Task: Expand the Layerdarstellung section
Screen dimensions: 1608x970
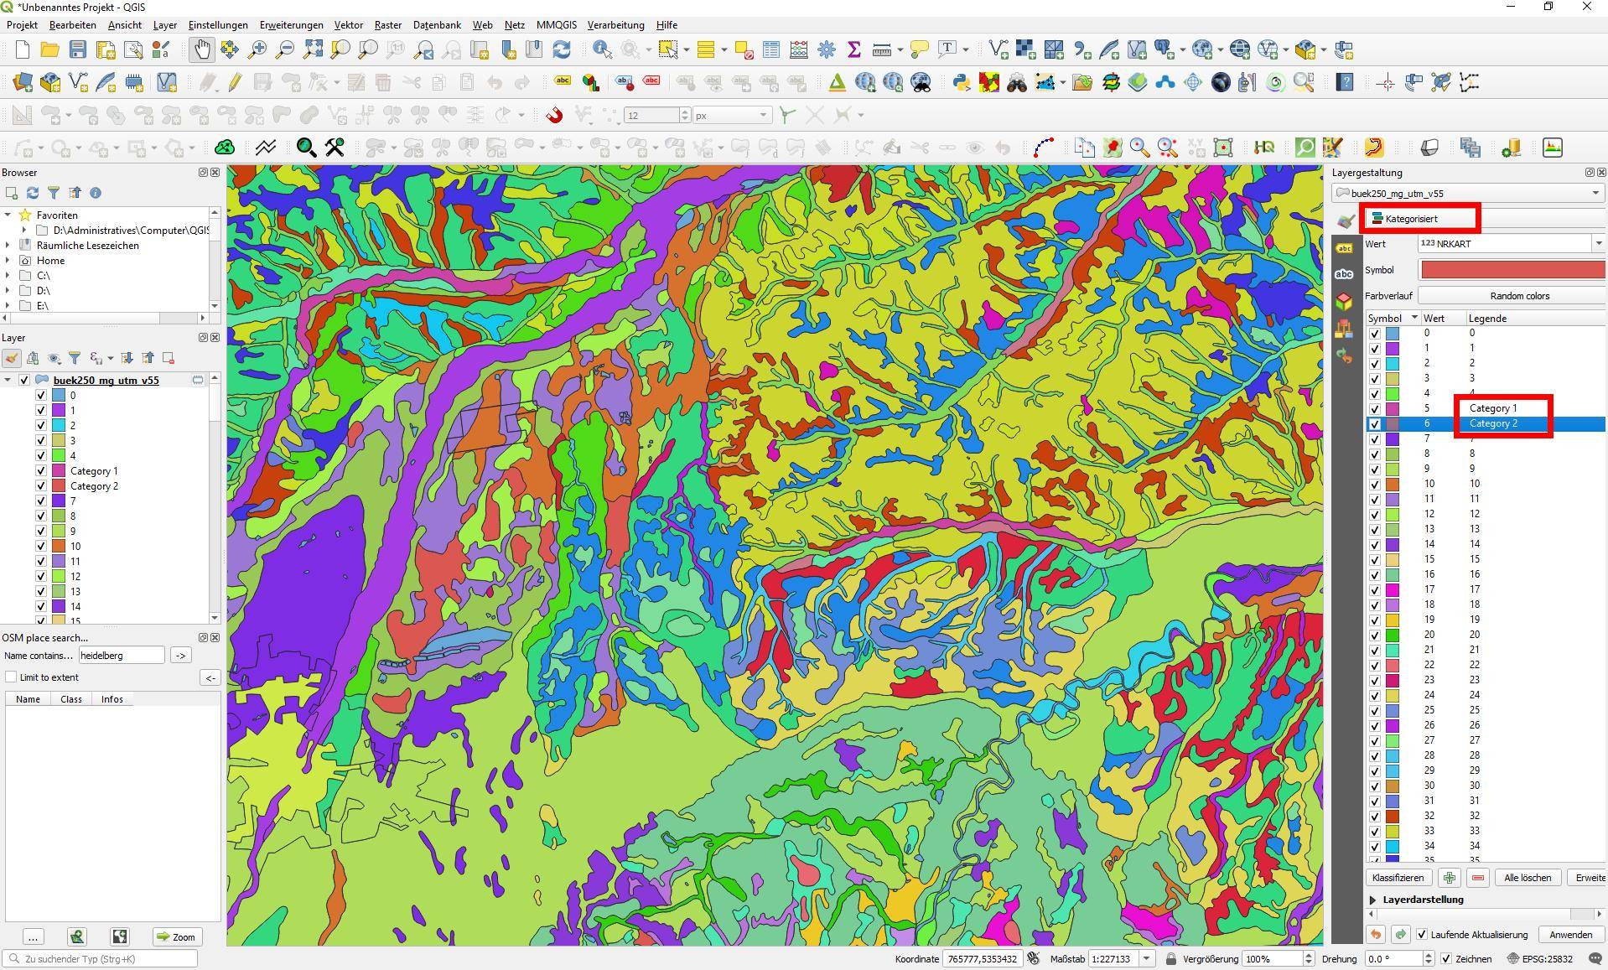Action: pos(1372,900)
